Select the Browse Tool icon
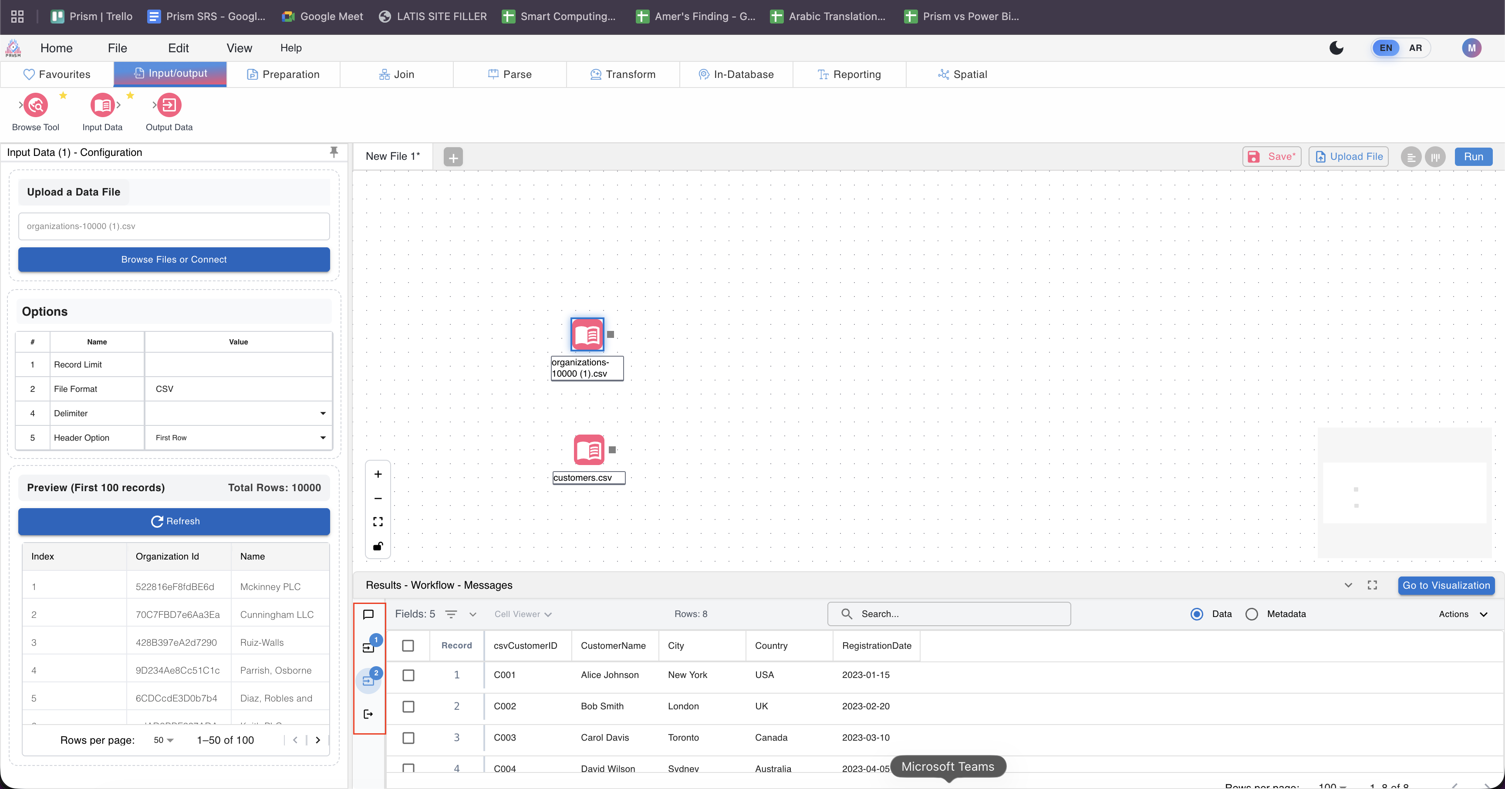Viewport: 1505px width, 789px height. coord(36,106)
